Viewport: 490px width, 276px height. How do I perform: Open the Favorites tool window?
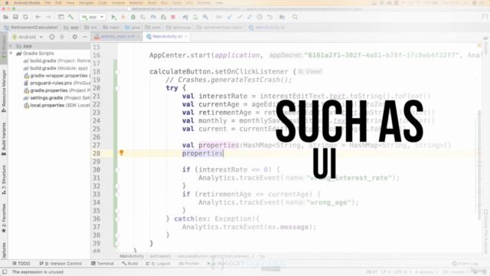coord(4,218)
